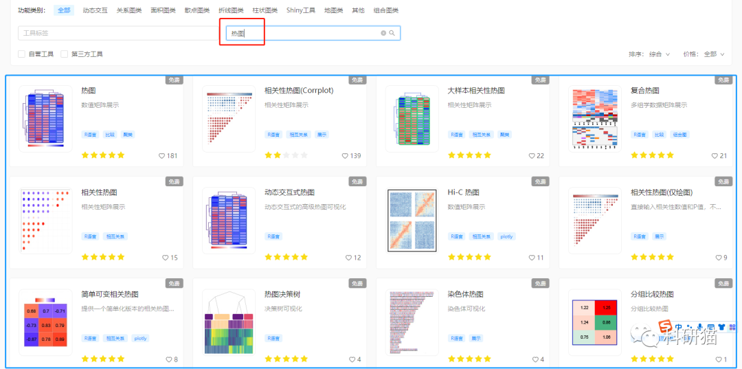Screen dimensions: 742x369
Task: Open the 染色体热图 preview thumbnail
Action: (x=412, y=322)
